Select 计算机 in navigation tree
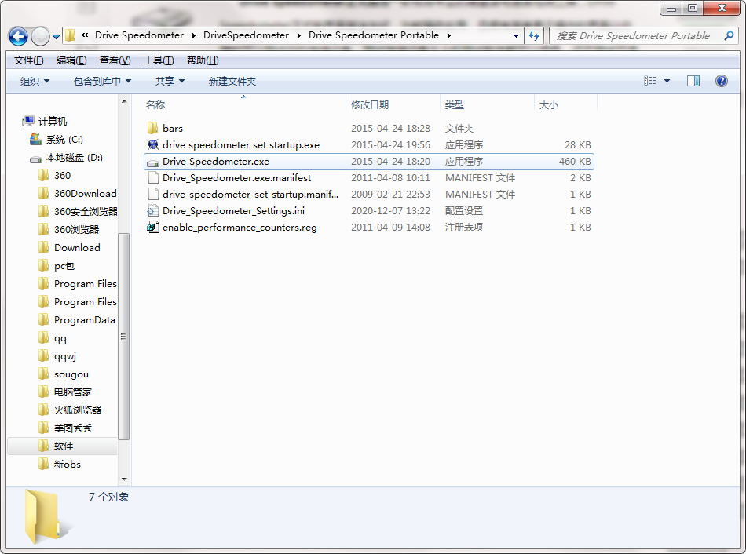The height and width of the screenshot is (554, 746). [45, 122]
